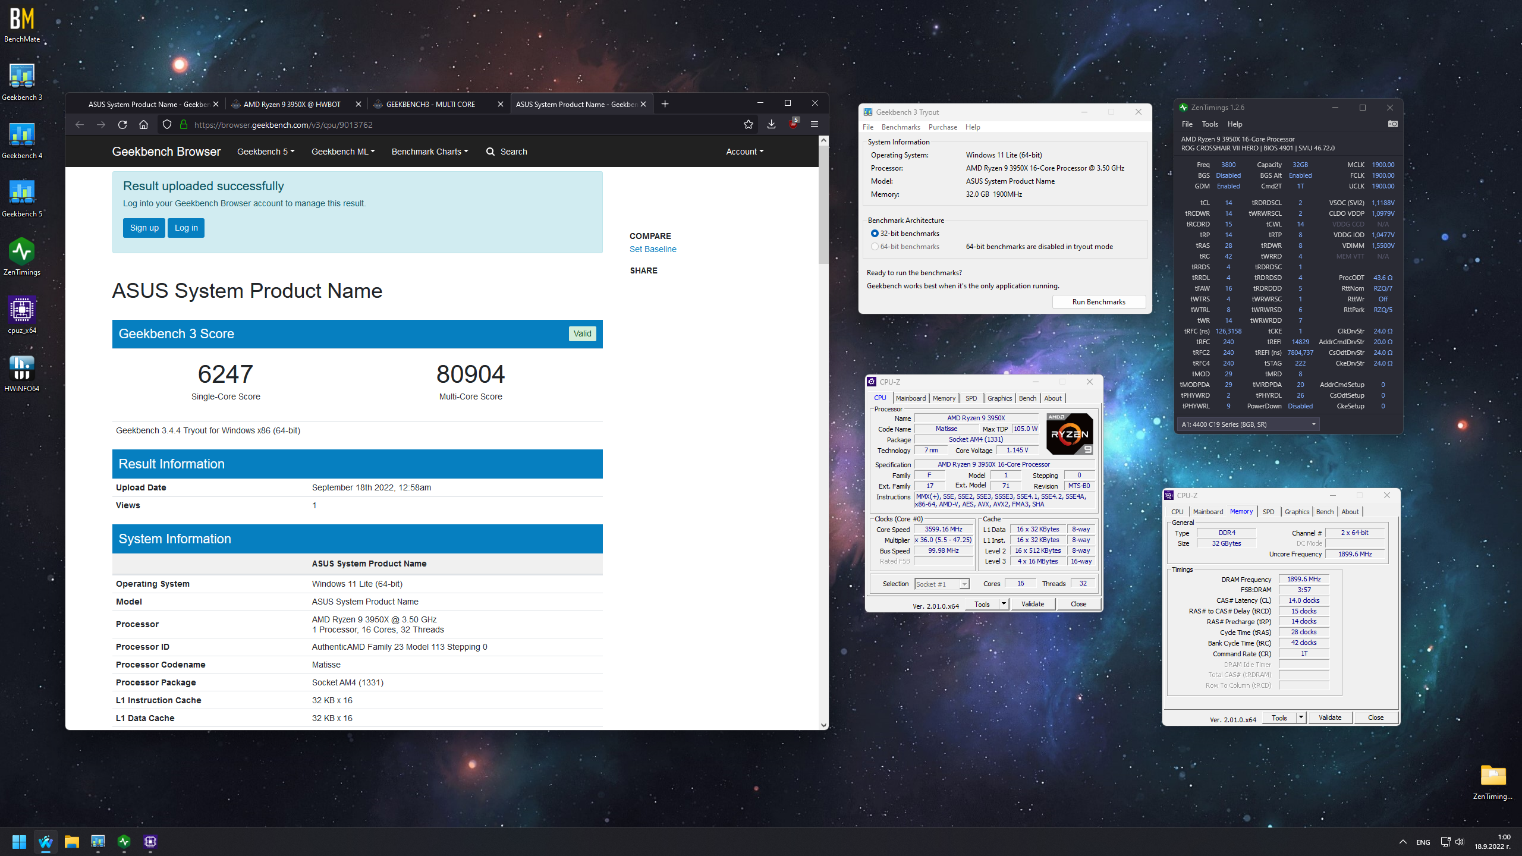Expand Tools dropdown arrow in CPU-Z CPU window

pos(1004,604)
